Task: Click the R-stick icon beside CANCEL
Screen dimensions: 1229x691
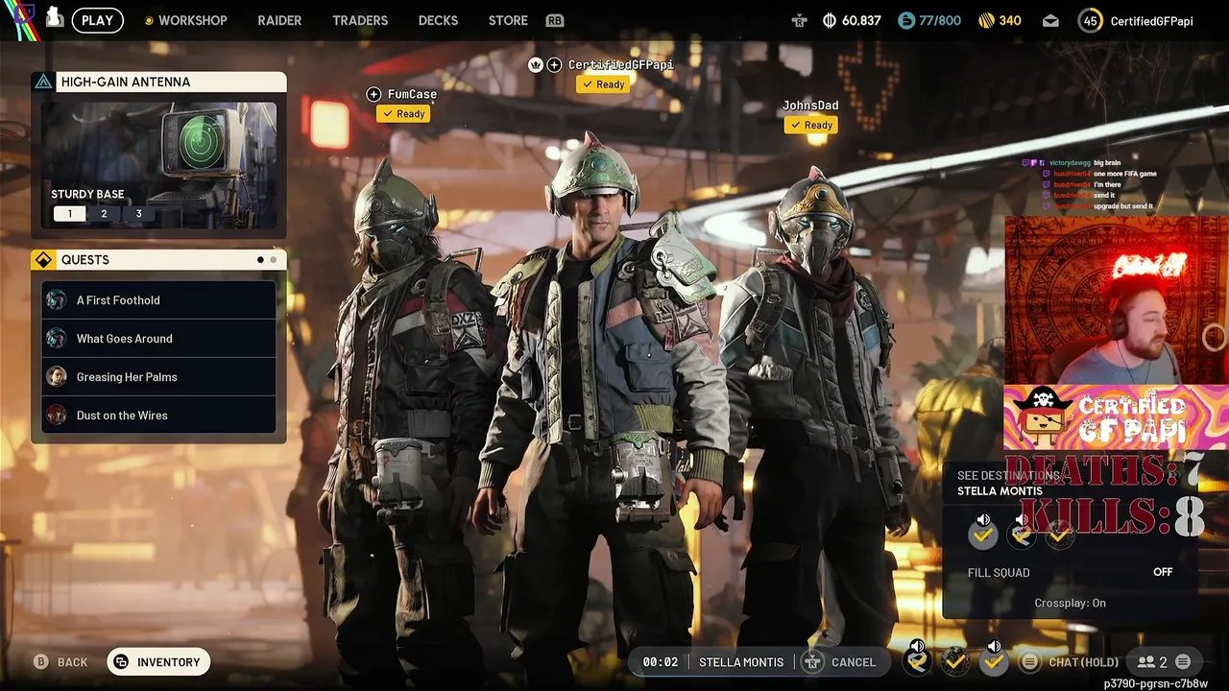Action: 813,662
